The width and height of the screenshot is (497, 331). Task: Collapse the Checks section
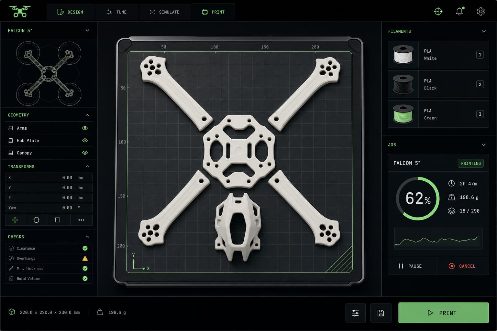click(x=87, y=237)
